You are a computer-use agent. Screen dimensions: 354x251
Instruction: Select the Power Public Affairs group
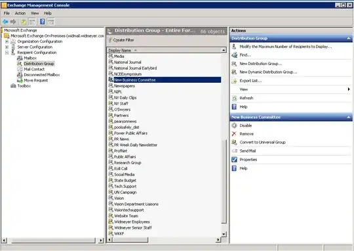(130, 133)
